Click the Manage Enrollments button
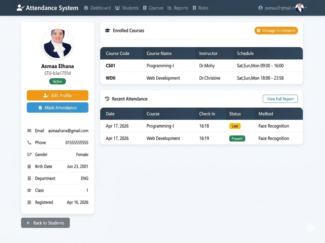Image resolution: width=325 pixels, height=243 pixels. click(276, 30)
